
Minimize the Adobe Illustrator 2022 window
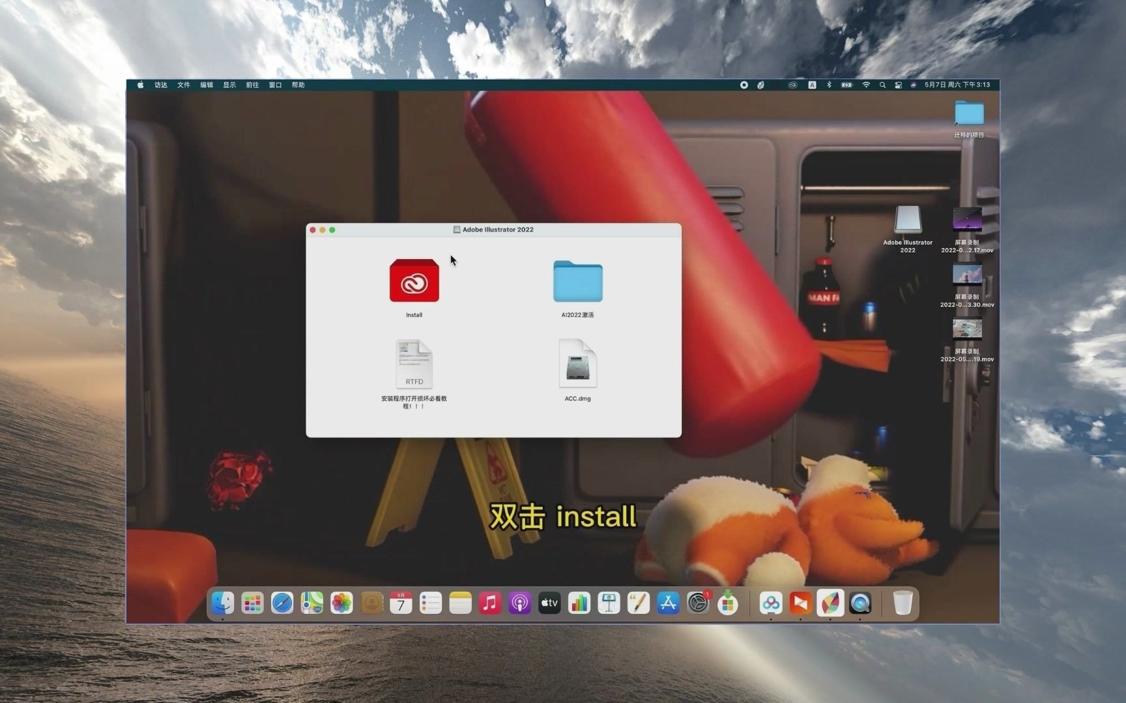pos(323,230)
